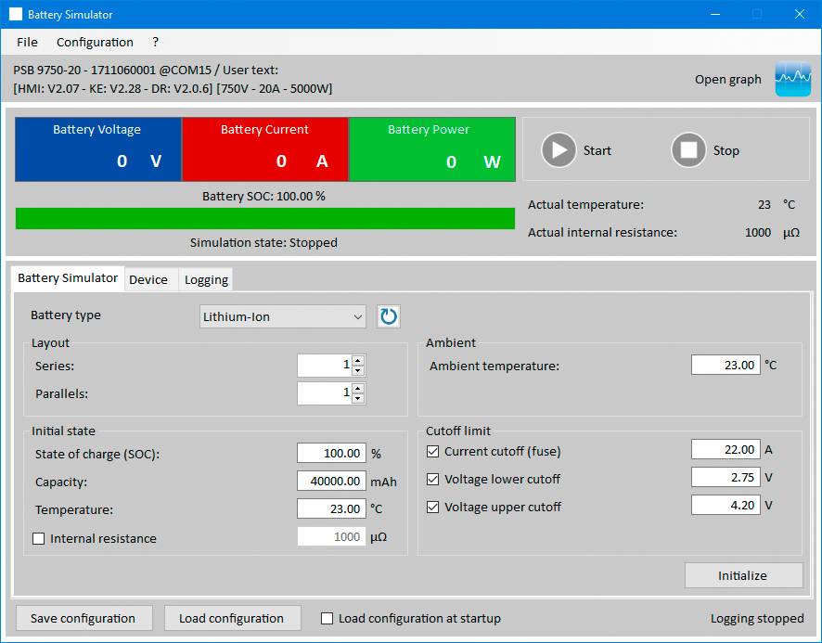
Task: Open the Configuration menu
Action: click(95, 42)
